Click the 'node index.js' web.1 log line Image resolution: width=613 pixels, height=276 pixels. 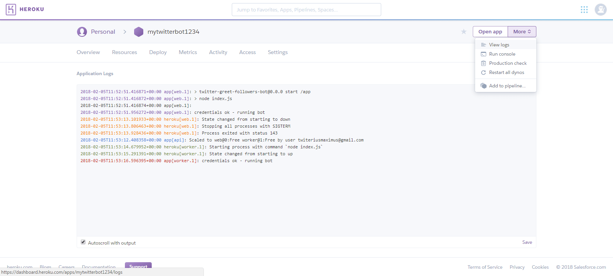(156, 99)
